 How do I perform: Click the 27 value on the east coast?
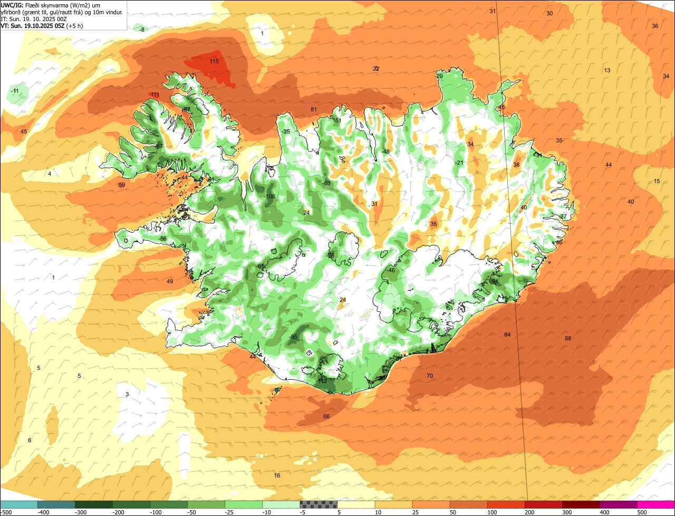point(563,217)
